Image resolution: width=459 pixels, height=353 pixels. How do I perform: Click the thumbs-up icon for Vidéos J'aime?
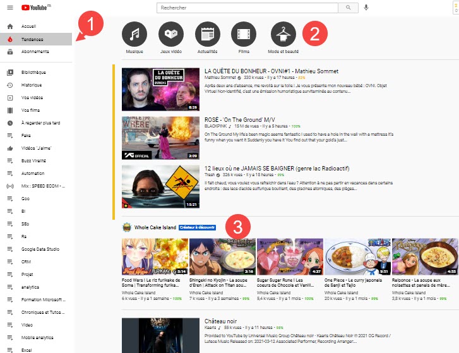click(10, 148)
